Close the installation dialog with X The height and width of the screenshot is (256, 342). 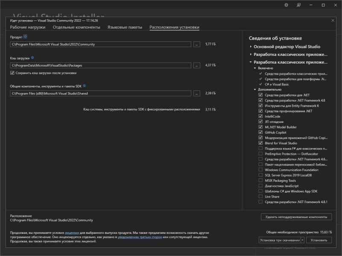click(333, 20)
